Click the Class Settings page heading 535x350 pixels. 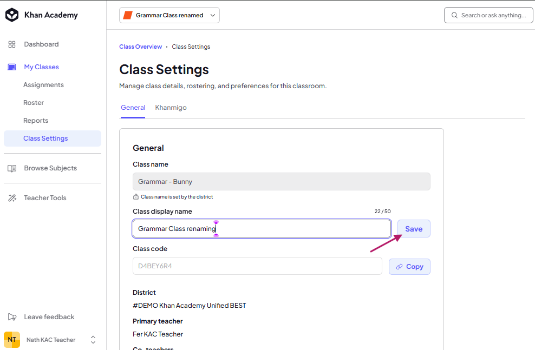click(x=164, y=70)
